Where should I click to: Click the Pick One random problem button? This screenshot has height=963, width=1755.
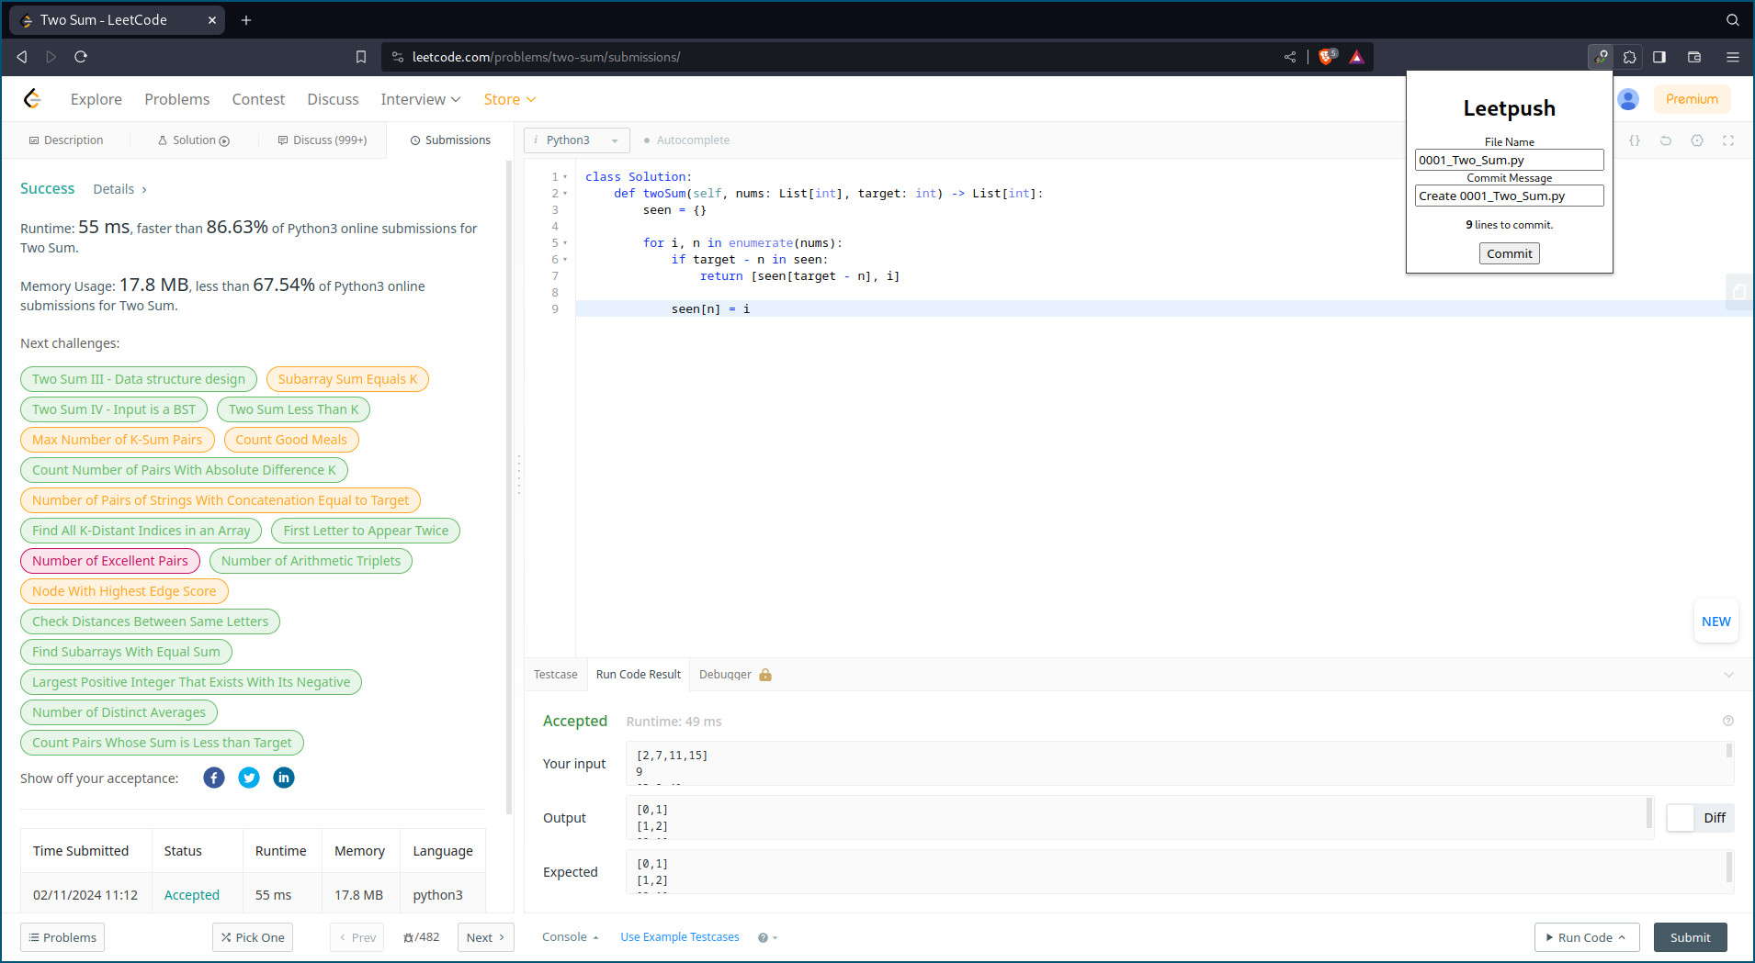pyautogui.click(x=253, y=937)
